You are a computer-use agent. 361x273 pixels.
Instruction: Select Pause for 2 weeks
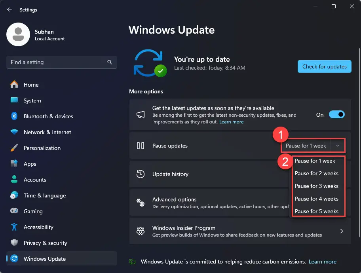pos(317,173)
